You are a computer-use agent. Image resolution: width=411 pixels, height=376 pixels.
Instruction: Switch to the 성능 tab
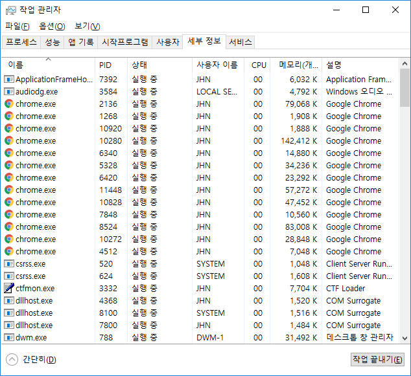tap(53, 42)
